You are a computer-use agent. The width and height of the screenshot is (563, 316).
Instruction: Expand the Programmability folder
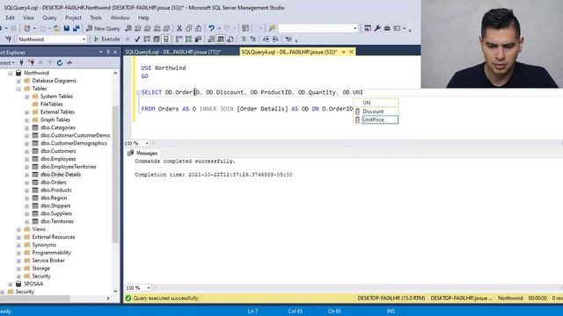tap(18, 253)
